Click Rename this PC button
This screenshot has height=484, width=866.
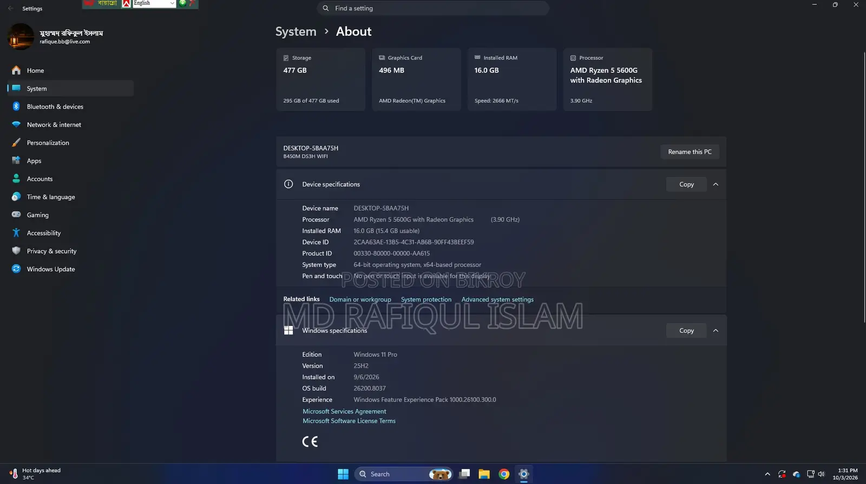point(690,152)
